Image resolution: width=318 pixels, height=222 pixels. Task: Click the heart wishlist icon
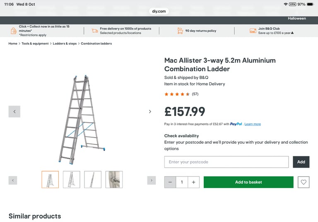click(x=304, y=182)
